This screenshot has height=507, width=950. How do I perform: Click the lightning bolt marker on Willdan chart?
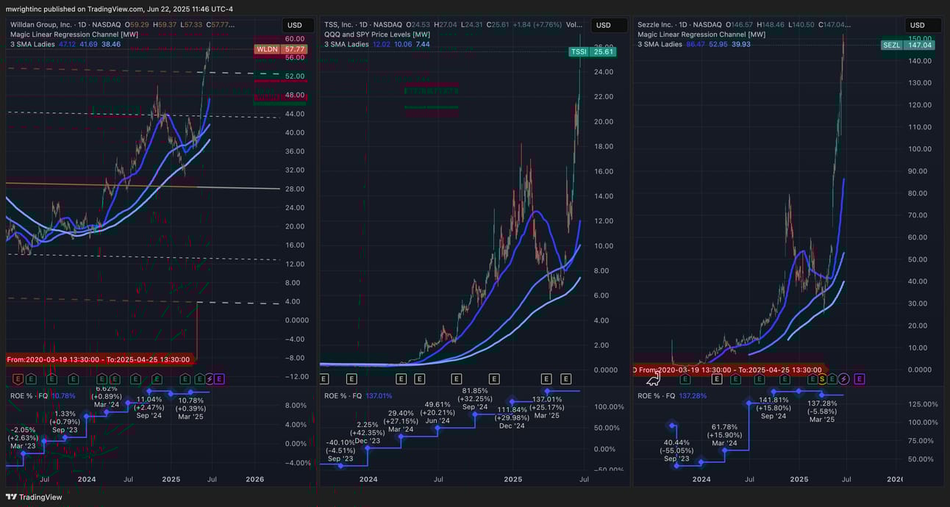pyautogui.click(x=210, y=379)
